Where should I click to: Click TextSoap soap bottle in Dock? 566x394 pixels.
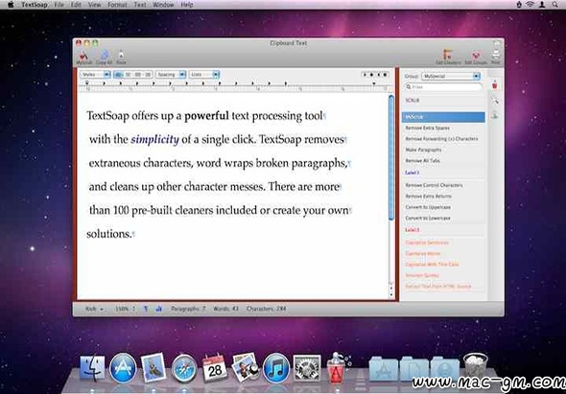tap(338, 367)
